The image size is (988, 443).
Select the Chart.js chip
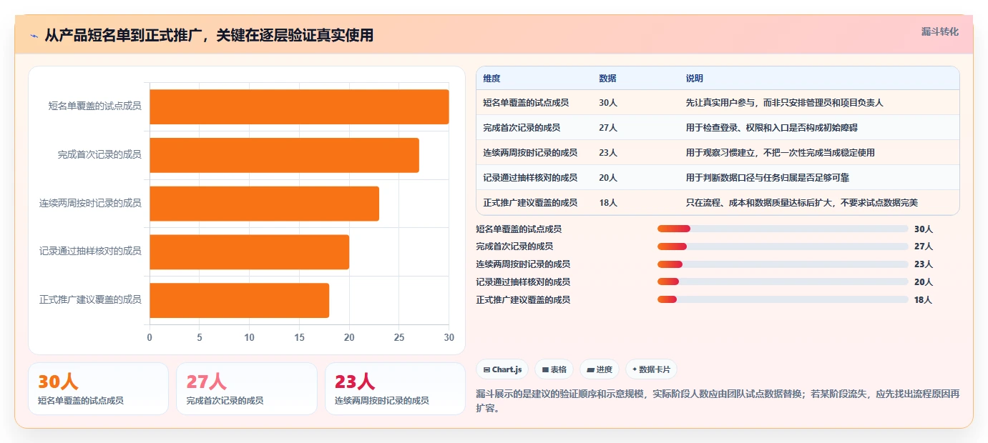(x=503, y=369)
